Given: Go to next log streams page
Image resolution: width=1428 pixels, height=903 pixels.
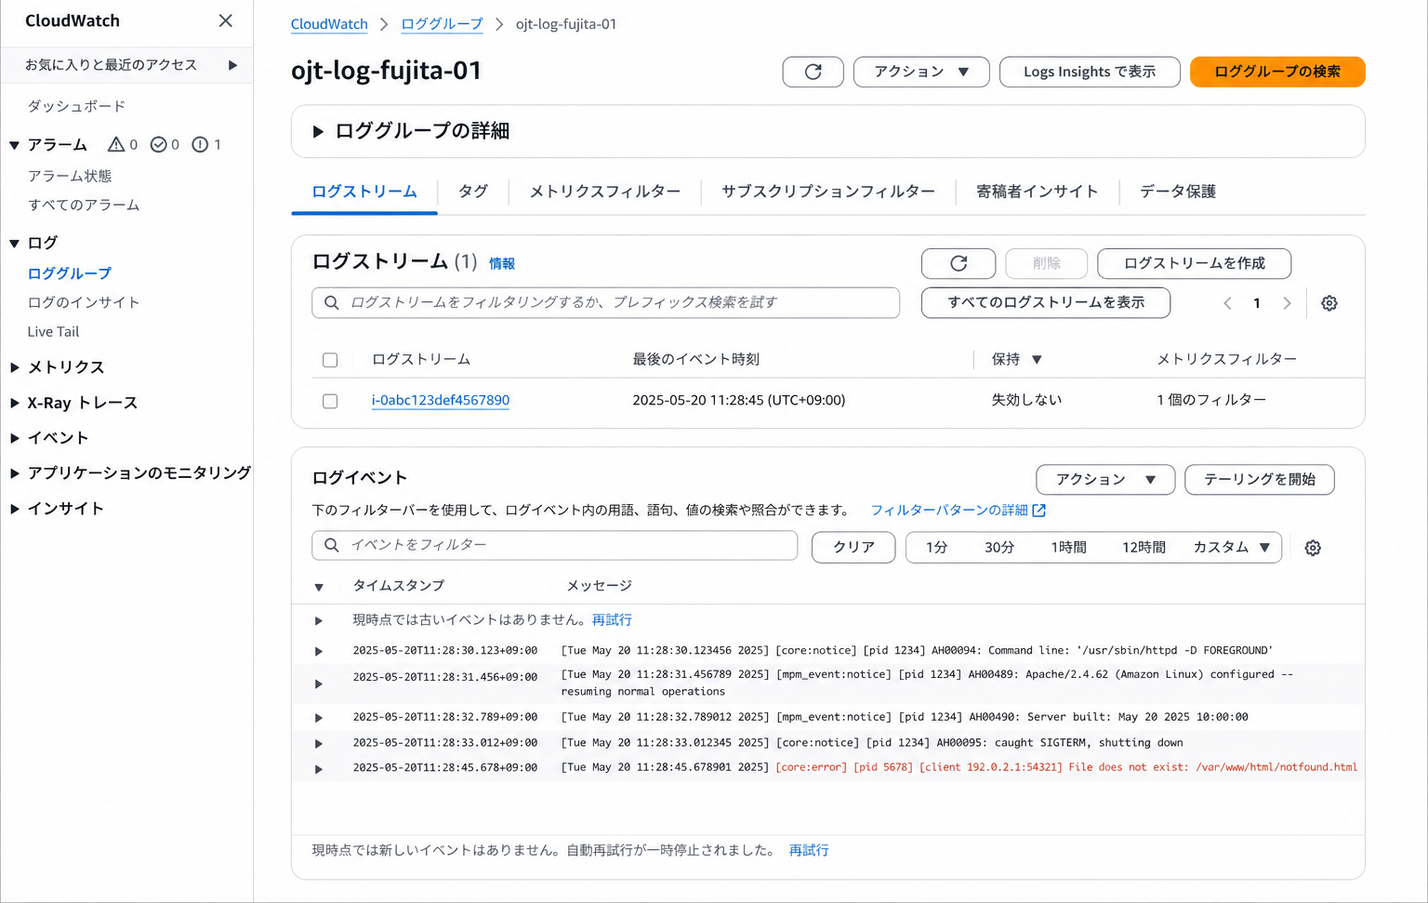Looking at the screenshot, I should pyautogui.click(x=1287, y=303).
